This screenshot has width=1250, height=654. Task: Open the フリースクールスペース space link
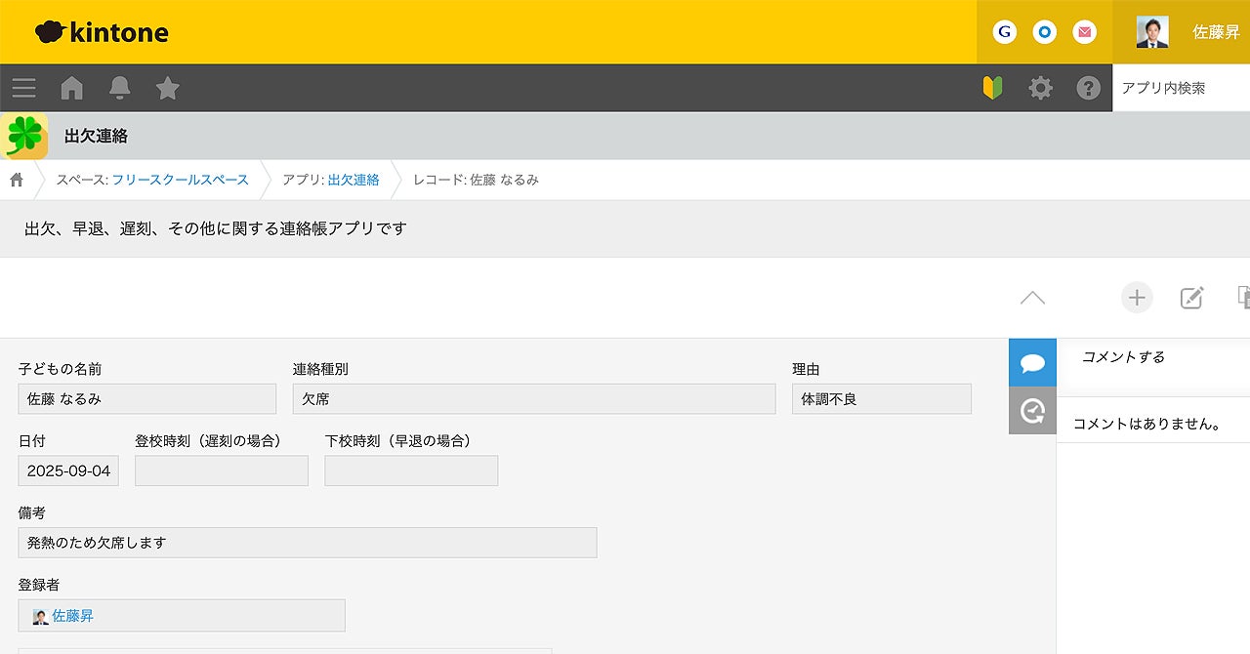[180, 180]
